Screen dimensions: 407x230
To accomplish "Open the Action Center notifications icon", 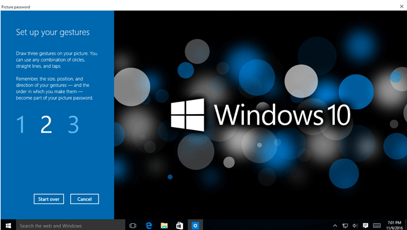I will [x=366, y=226].
